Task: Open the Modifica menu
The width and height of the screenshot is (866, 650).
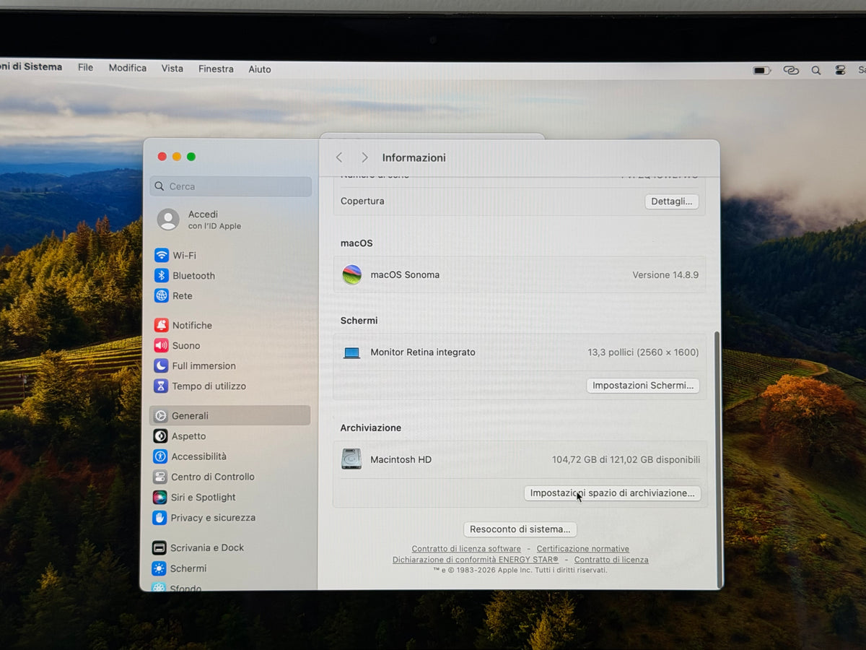Action: [128, 68]
